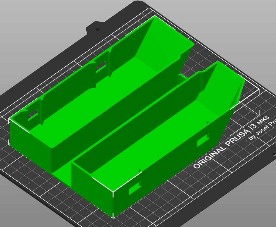Click the rectangular cutout on right tray's front wall
This screenshot has height=227, width=276.
pyautogui.click(x=135, y=188)
